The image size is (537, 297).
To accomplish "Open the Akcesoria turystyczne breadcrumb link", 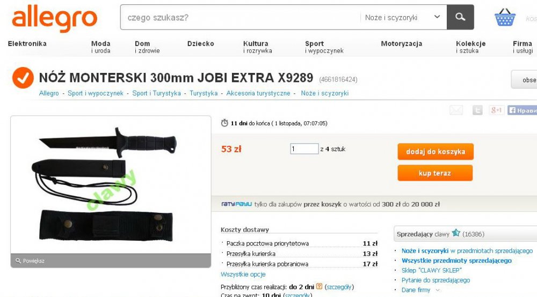I will tap(258, 93).
